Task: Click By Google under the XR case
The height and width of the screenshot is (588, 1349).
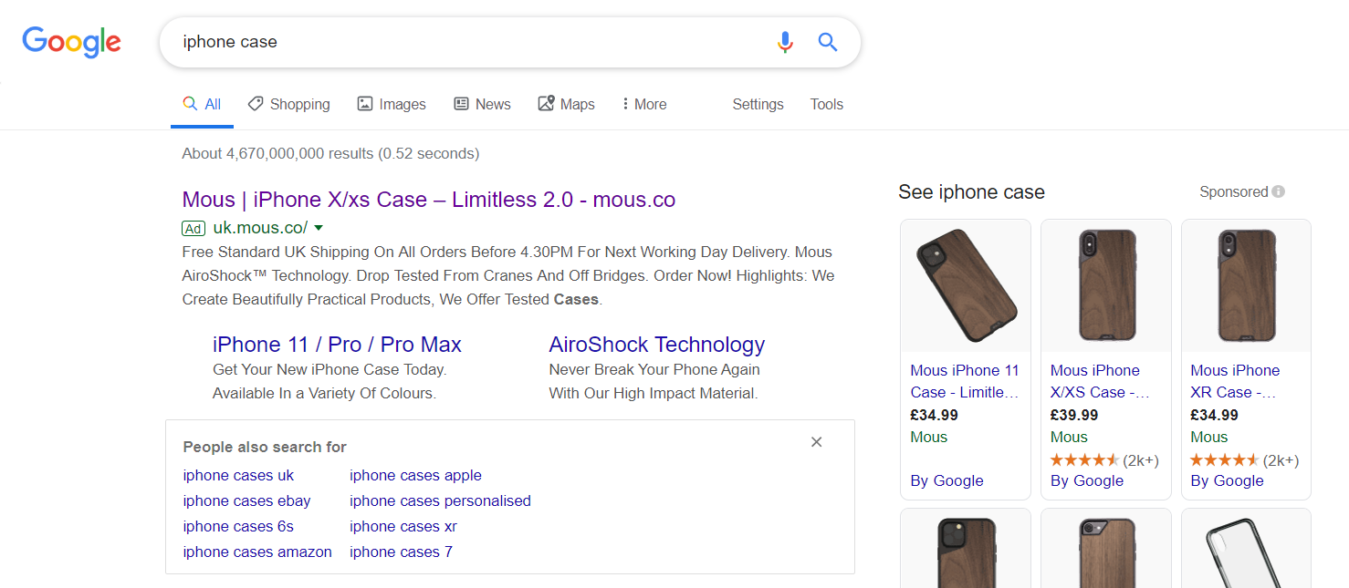Action: 1227,480
